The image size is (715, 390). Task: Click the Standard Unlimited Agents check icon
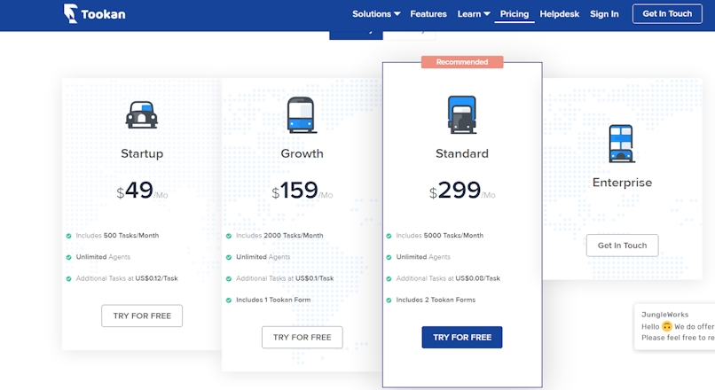[x=389, y=257]
